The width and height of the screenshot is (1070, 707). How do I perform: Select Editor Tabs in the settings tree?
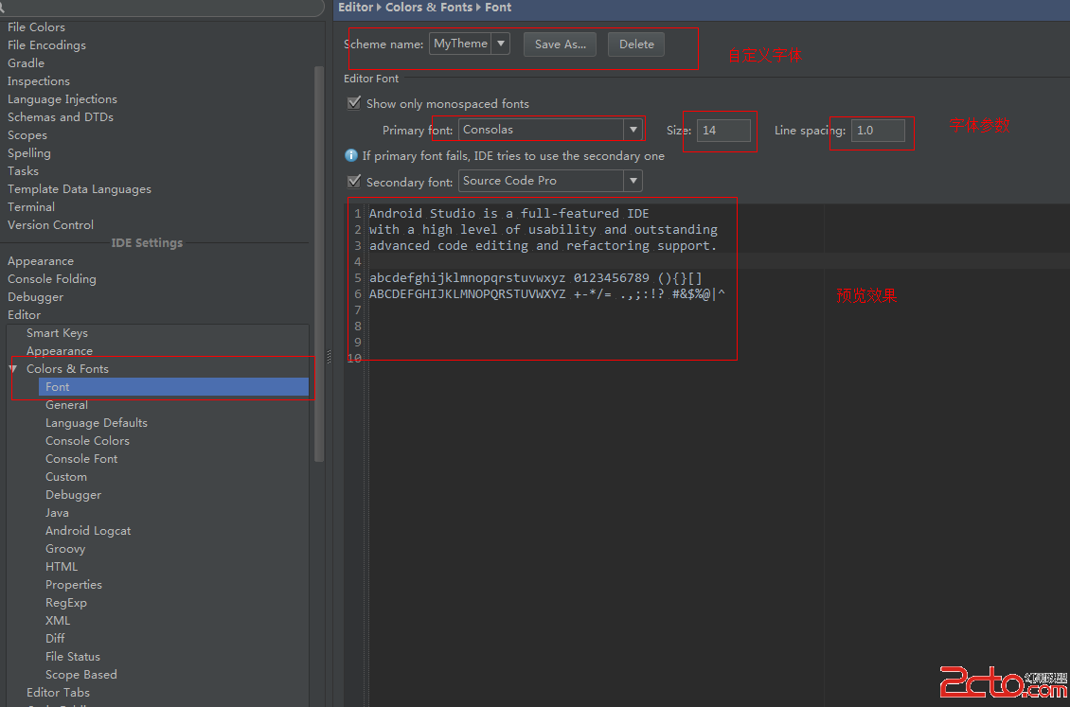58,693
